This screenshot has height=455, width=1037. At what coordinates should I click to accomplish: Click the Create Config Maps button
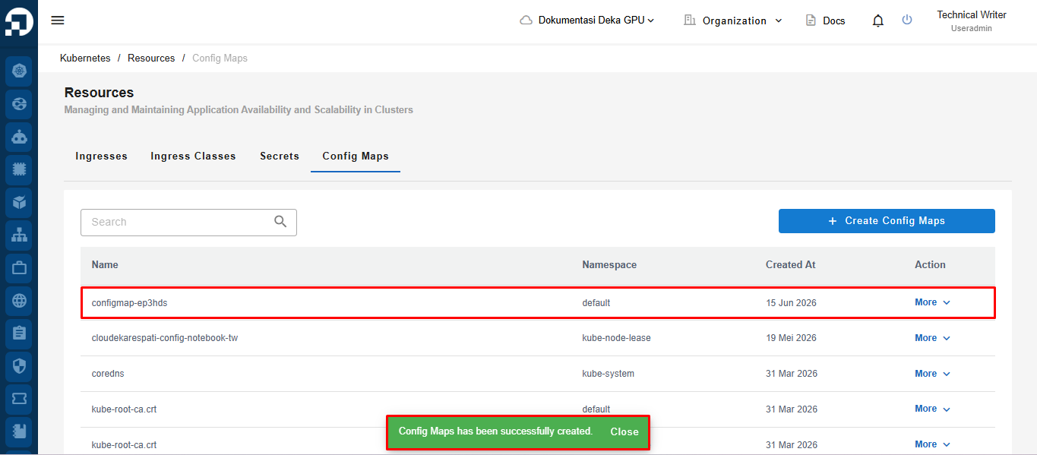(x=887, y=221)
